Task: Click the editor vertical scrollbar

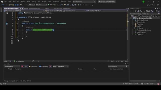Action: [x=128, y=36]
